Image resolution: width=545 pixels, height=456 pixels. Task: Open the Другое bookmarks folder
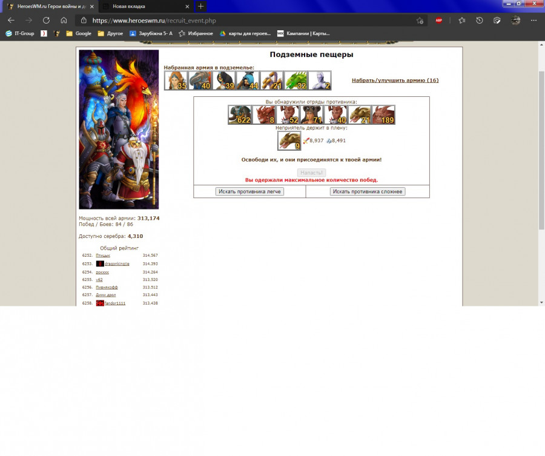[x=111, y=33]
